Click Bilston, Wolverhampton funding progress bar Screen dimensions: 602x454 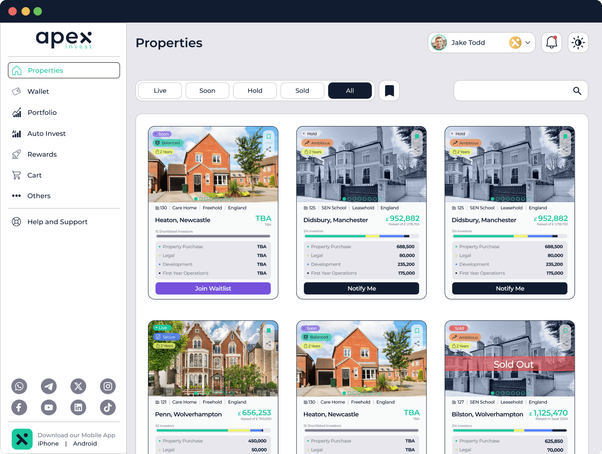[x=510, y=430]
